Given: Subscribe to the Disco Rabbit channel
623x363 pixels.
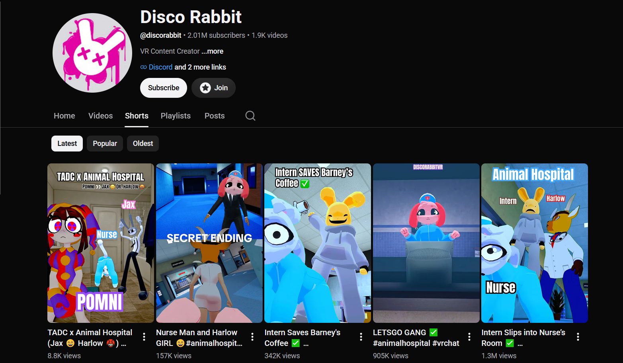Looking at the screenshot, I should click(x=164, y=88).
